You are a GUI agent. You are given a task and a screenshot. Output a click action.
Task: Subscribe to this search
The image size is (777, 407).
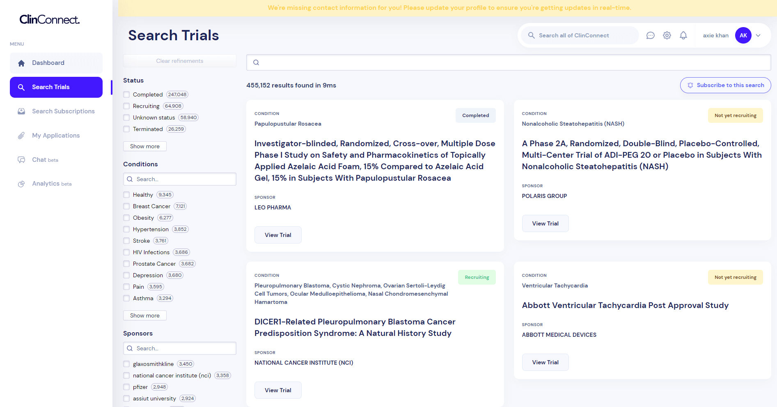point(725,85)
